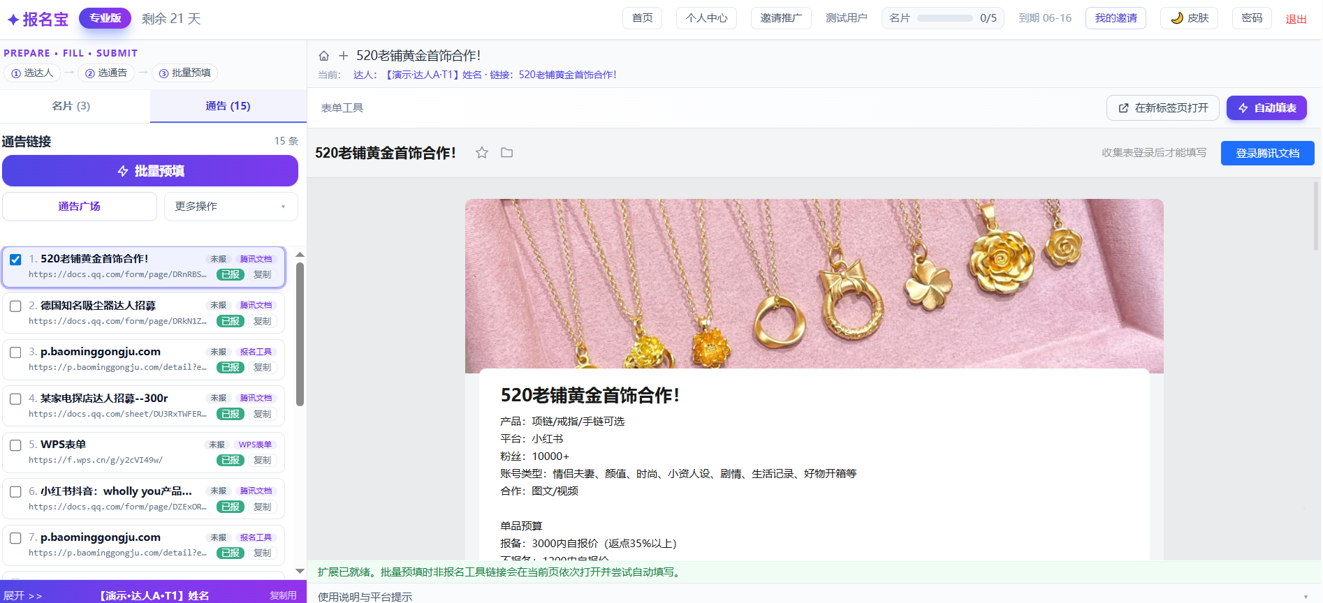
Task: Copy the link of 德国知名吸尘器达人招募
Action: [263, 321]
